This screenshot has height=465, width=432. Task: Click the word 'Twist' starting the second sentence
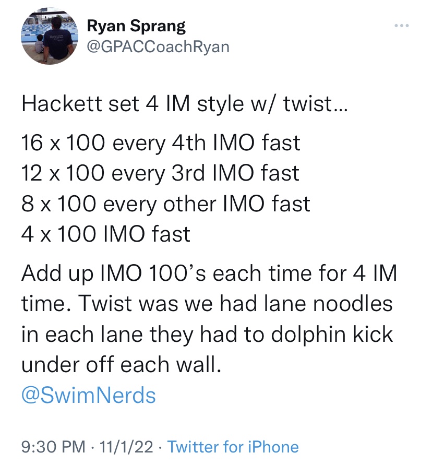point(95,303)
